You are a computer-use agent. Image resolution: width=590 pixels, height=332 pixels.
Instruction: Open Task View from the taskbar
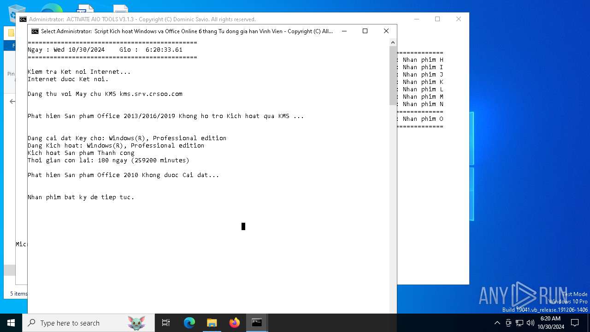point(166,323)
